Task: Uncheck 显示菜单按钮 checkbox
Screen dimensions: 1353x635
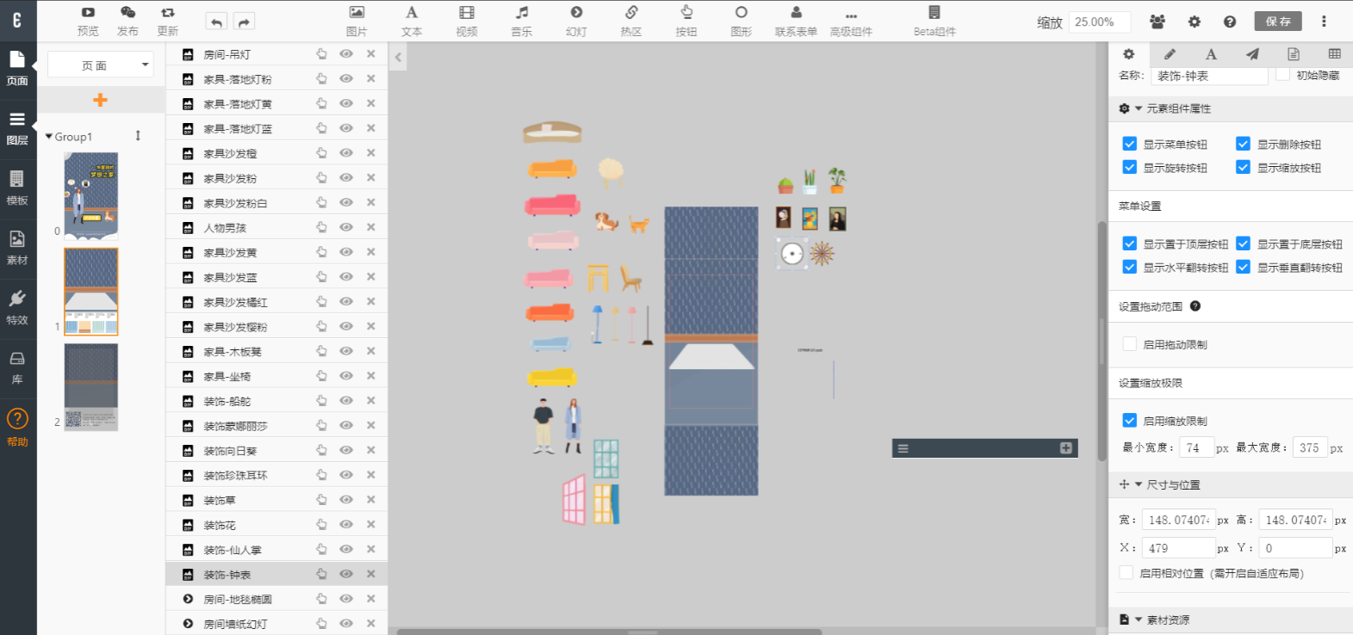Action: 1130,144
